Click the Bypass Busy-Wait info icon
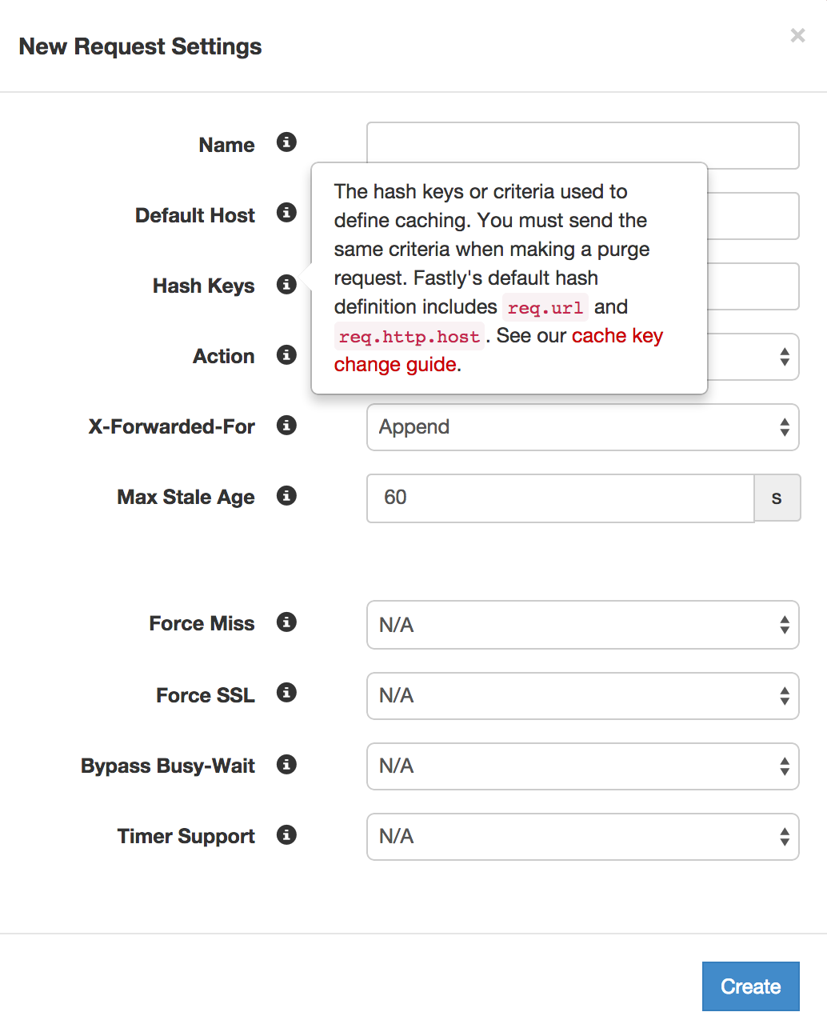 (x=286, y=764)
